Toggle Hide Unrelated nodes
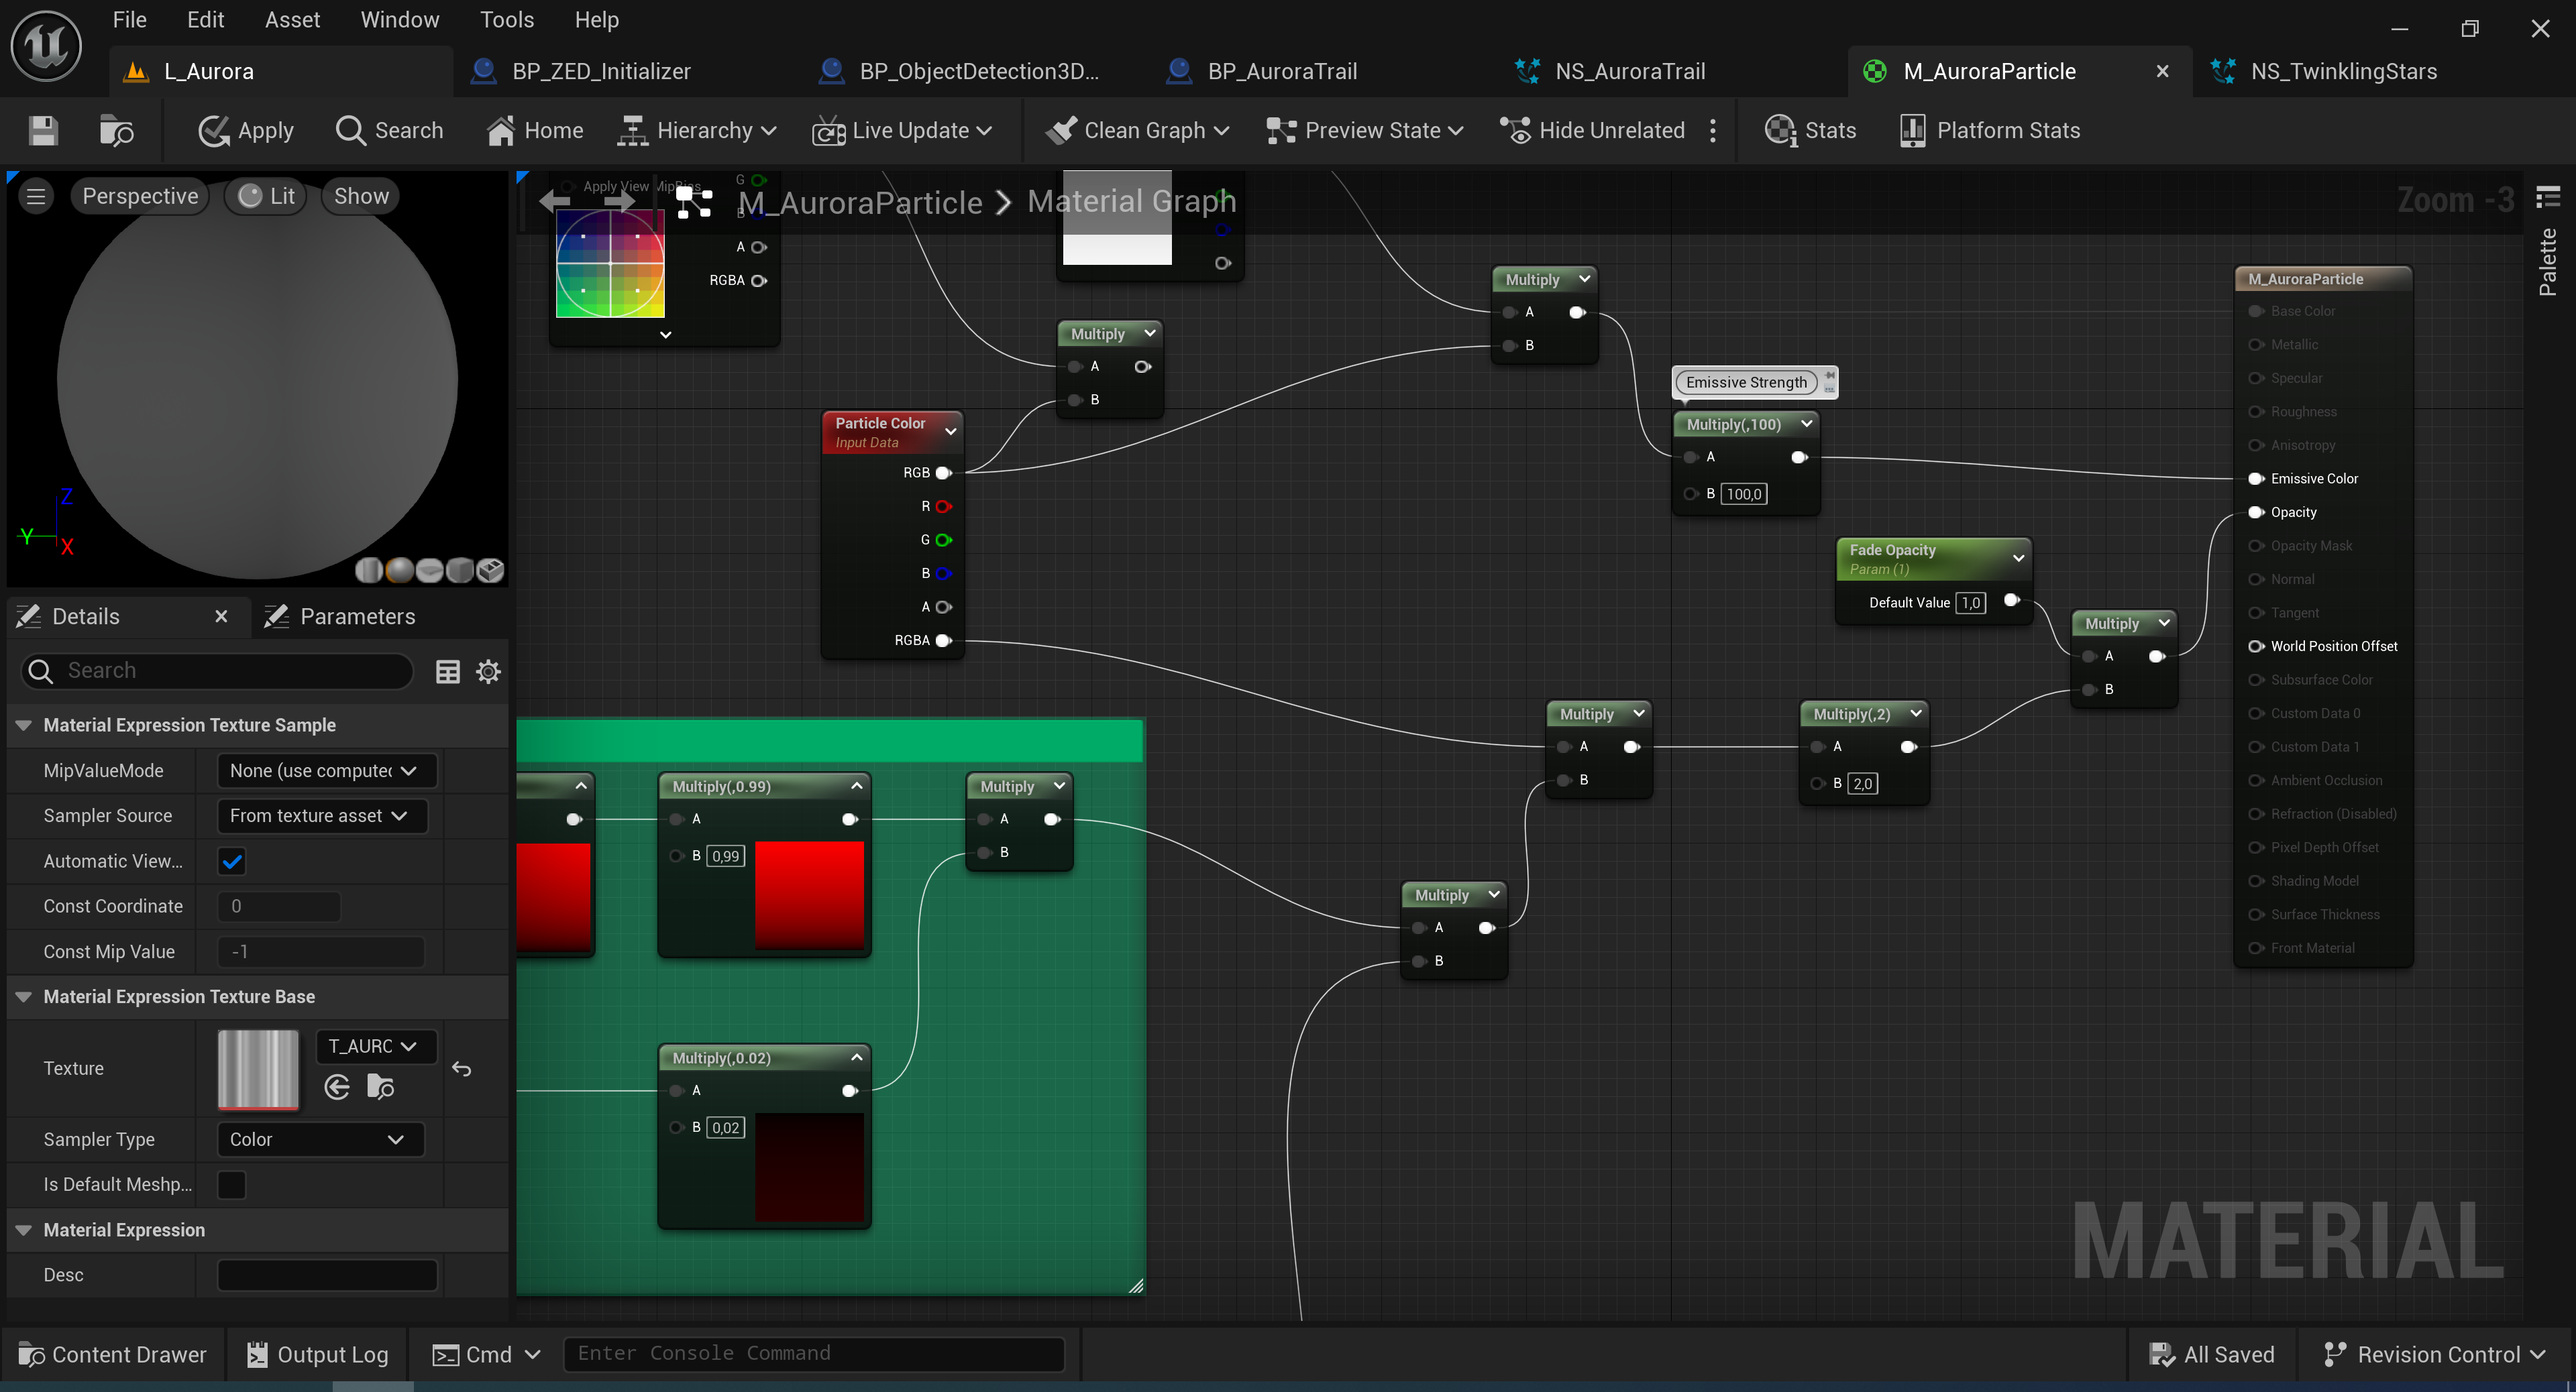Screen dimensions: 2576x1392 point(1593,131)
